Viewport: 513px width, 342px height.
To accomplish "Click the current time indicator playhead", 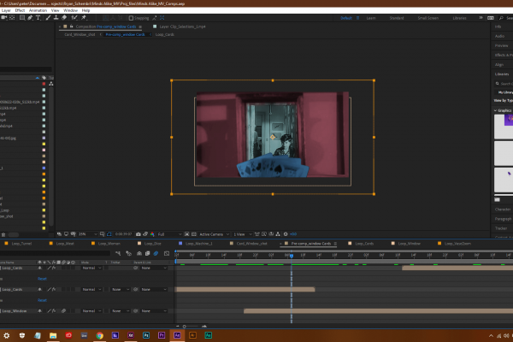I will coord(292,256).
